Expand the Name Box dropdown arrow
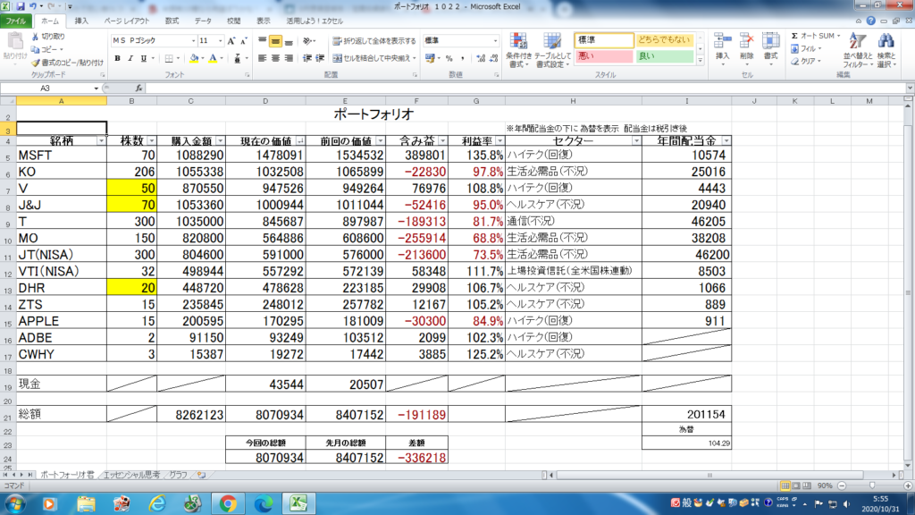This screenshot has height=515, width=915. click(x=97, y=89)
